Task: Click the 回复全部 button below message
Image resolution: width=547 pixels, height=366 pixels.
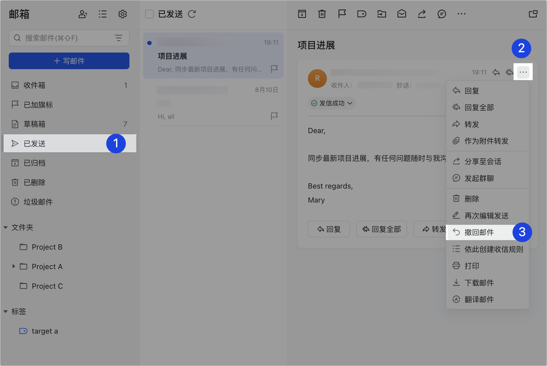Action: [381, 229]
